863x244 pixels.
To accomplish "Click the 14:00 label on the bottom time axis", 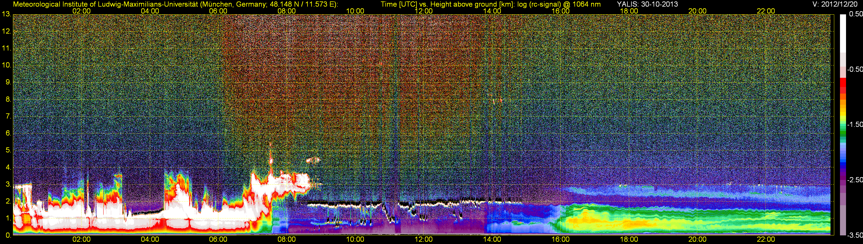I will [x=492, y=239].
